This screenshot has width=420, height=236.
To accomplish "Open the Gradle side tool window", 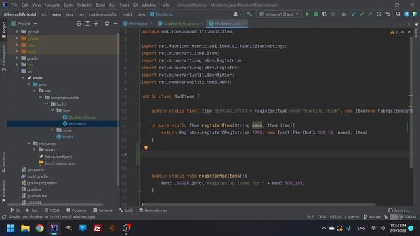I will [417, 30].
